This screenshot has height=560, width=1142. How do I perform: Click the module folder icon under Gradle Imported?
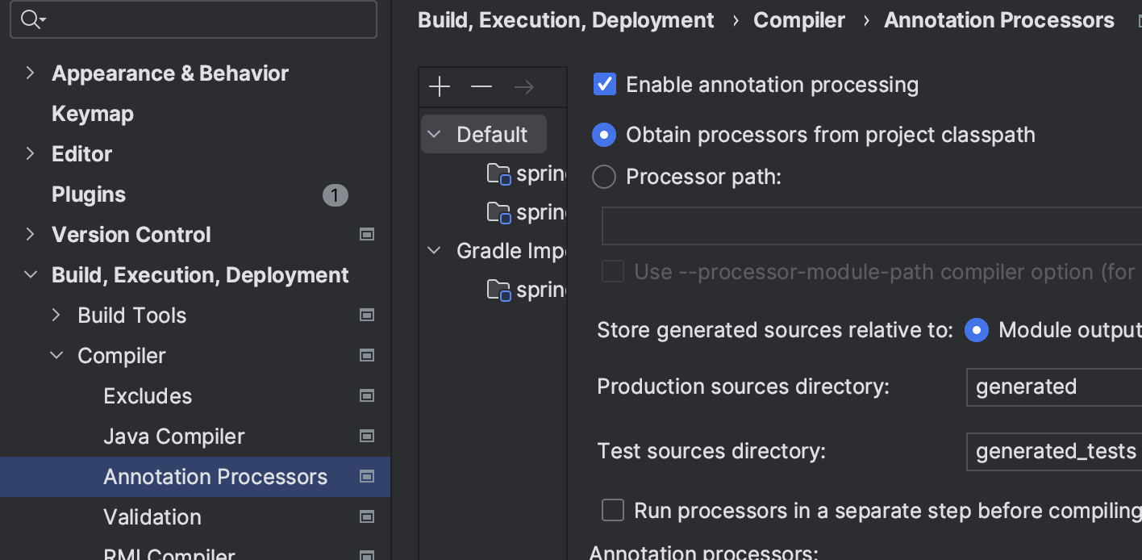point(499,290)
